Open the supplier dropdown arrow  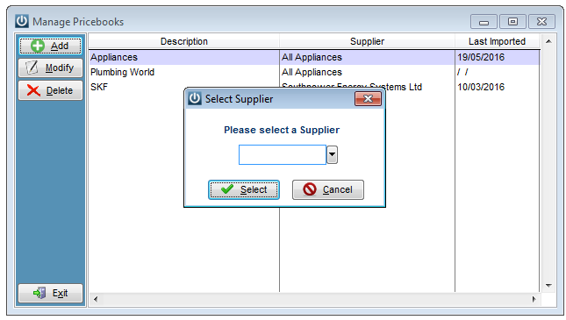point(332,155)
